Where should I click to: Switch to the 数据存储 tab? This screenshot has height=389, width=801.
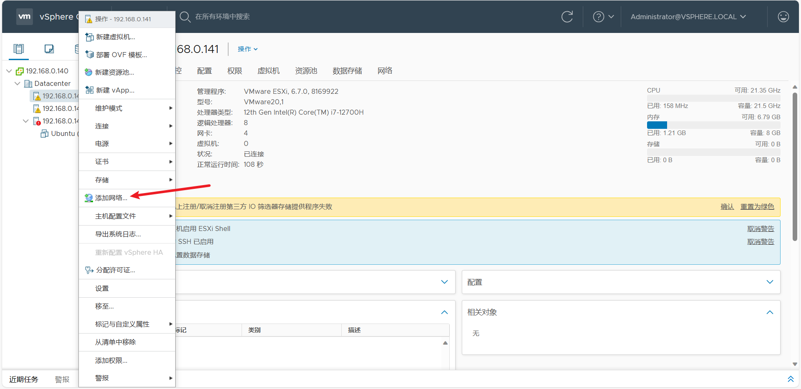tap(347, 71)
